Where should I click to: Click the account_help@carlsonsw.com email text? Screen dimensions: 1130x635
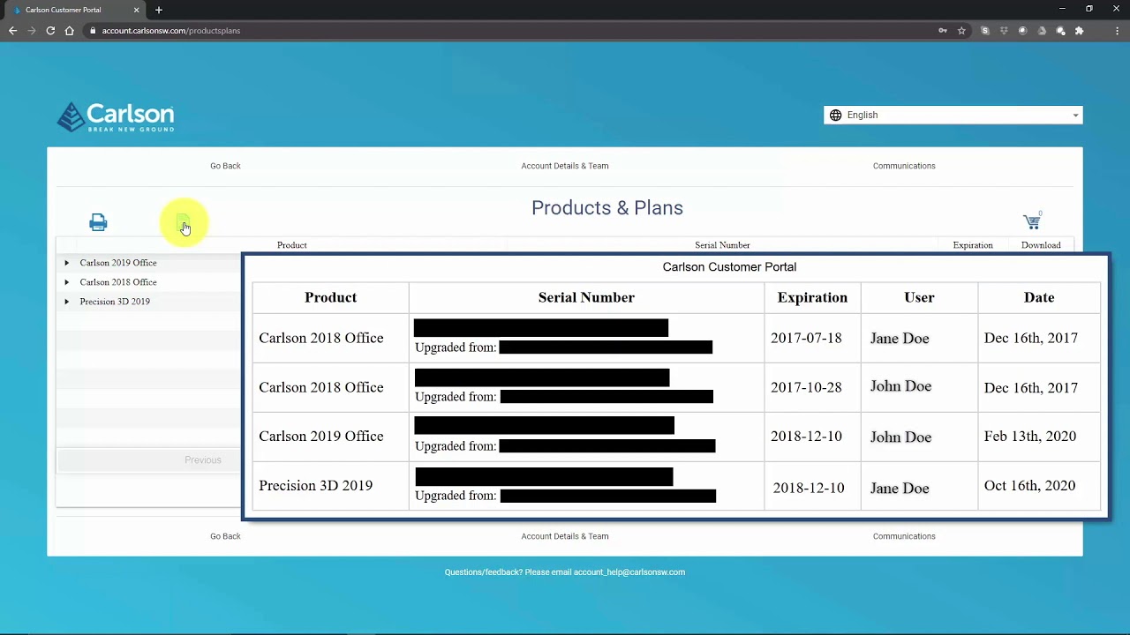point(629,572)
